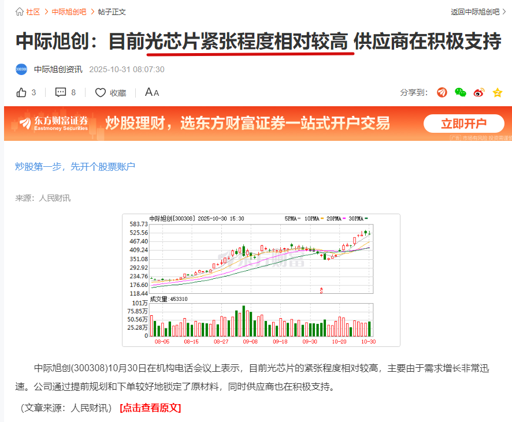Share to WeChat icon
This screenshot has width=512, height=422.
click(x=461, y=92)
